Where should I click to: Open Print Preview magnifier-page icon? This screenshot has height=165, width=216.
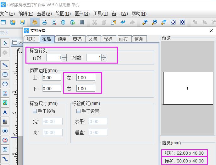click(54, 22)
